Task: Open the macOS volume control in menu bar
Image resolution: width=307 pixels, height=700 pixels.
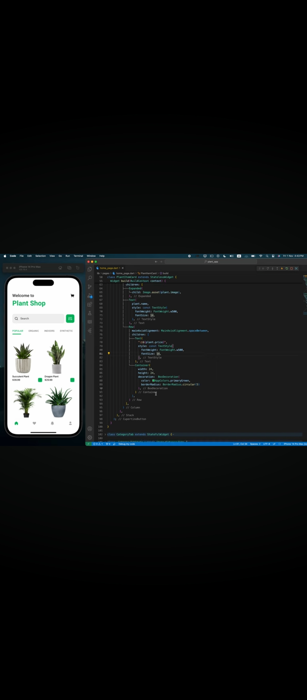Action: coord(231,256)
